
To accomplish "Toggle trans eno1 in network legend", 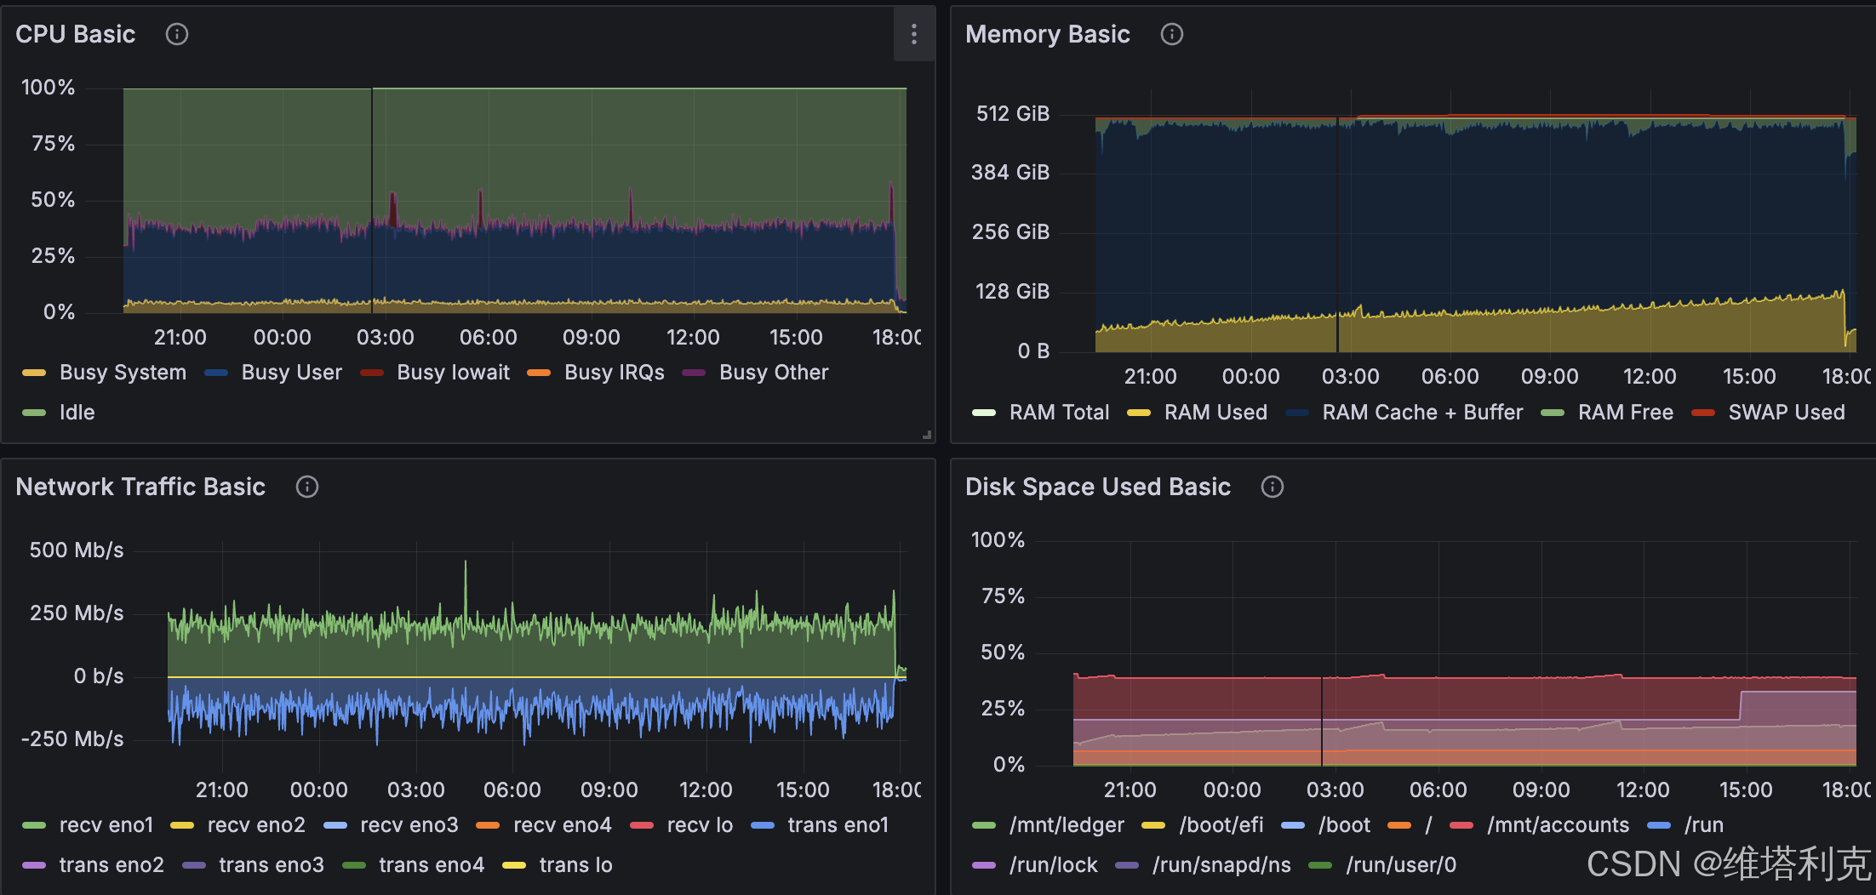I will pyautogui.click(x=838, y=825).
